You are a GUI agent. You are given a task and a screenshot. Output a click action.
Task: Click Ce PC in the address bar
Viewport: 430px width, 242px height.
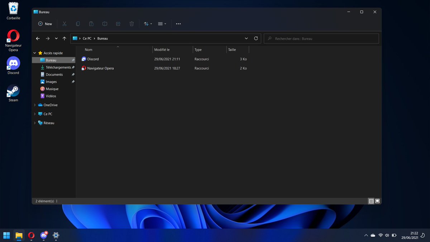pos(87,38)
